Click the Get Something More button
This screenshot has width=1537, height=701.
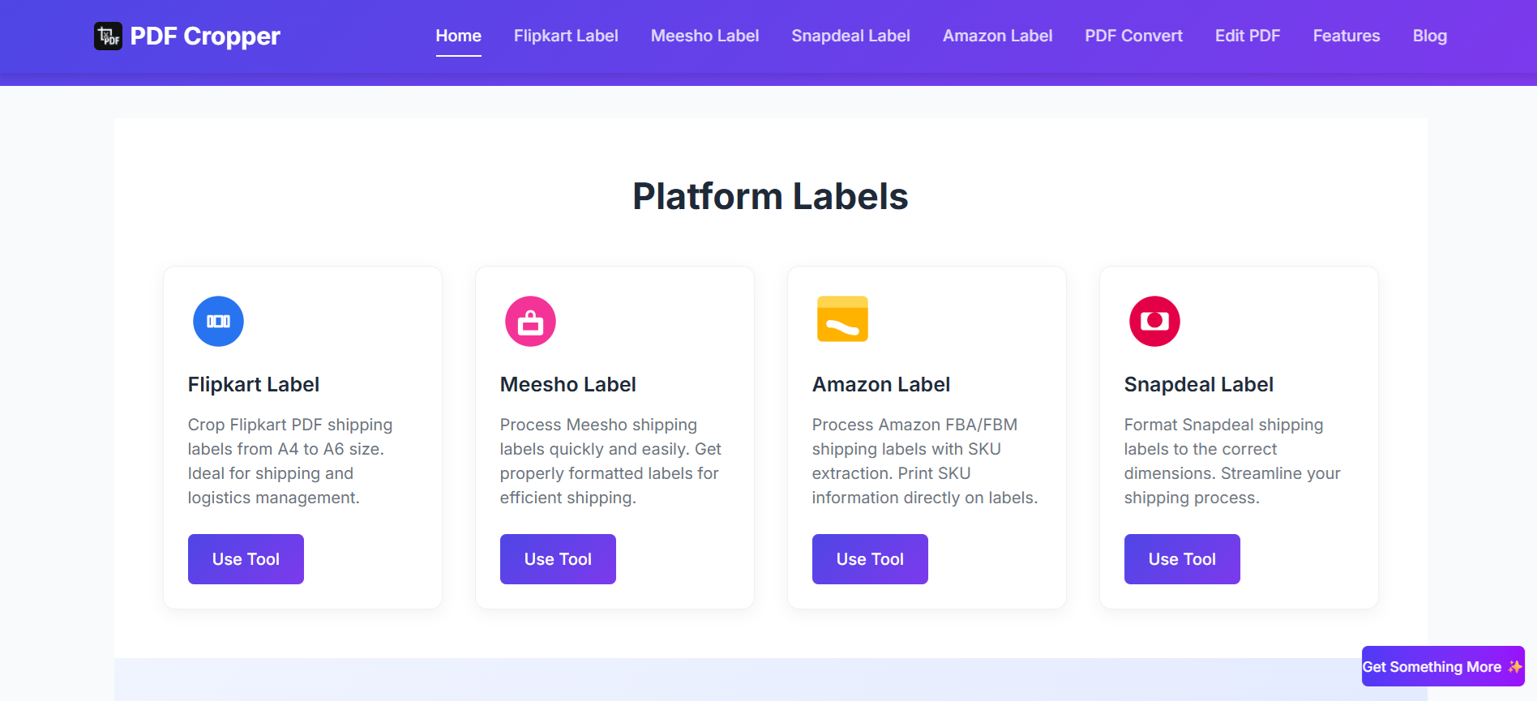pyautogui.click(x=1443, y=666)
